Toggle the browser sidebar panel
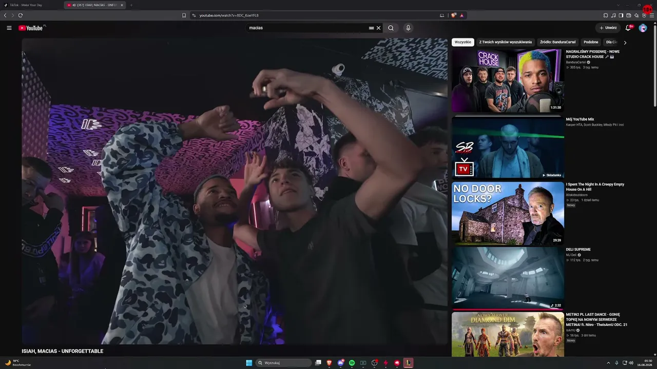Viewport: 657px width, 369px height. point(621,15)
